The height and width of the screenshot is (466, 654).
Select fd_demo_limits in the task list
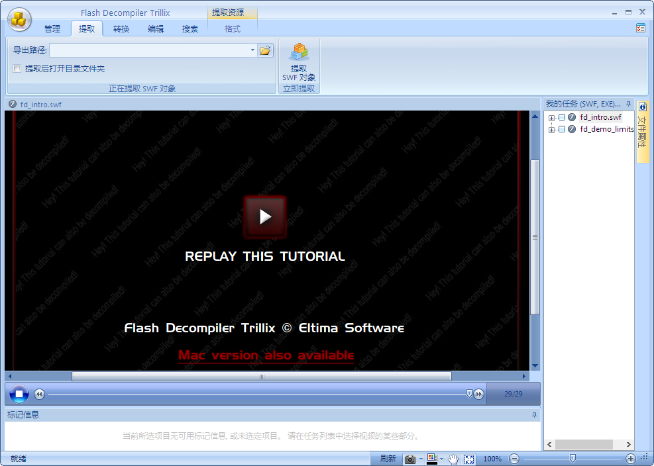[607, 129]
